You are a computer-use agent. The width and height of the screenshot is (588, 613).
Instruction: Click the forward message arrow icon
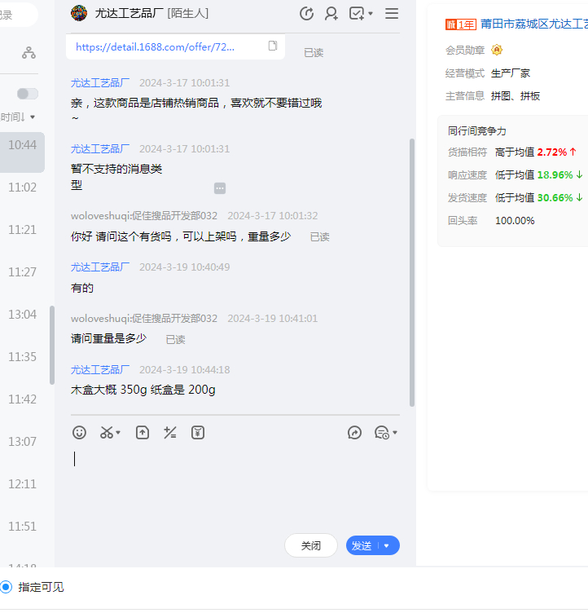coord(354,433)
